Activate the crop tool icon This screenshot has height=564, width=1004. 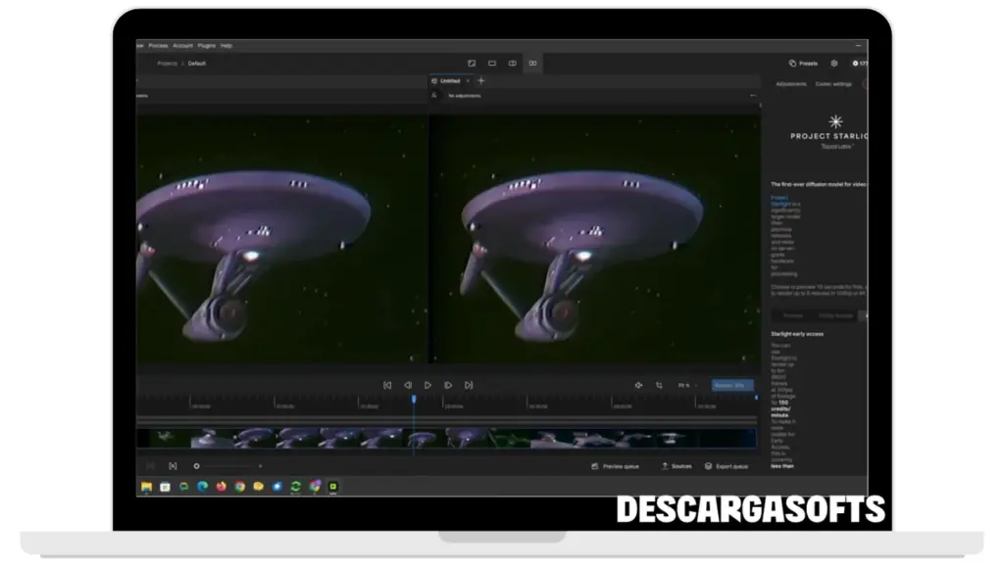coord(659,385)
